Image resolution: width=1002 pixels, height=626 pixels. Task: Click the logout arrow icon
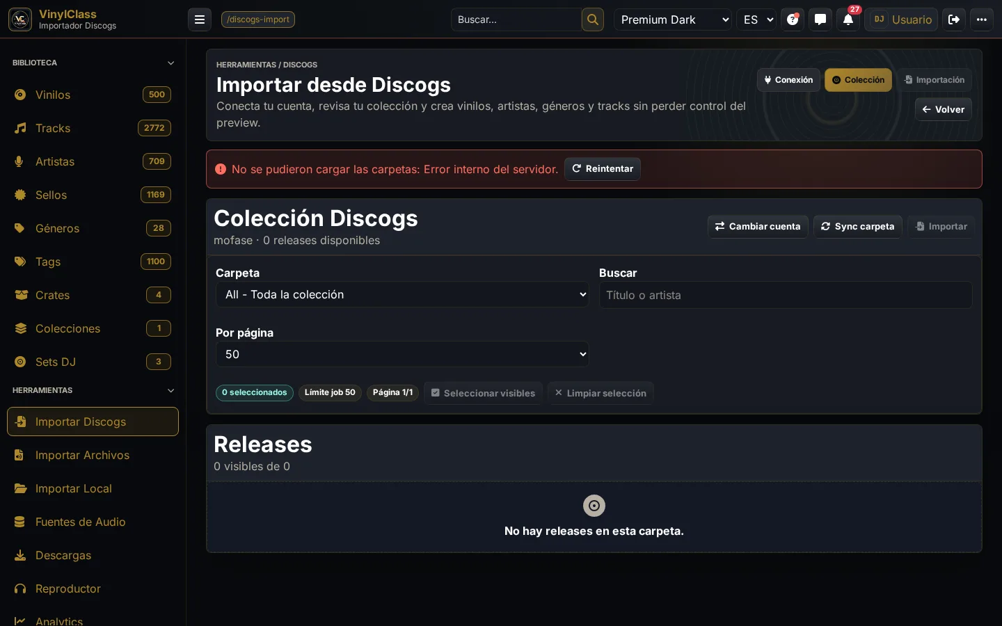coord(954,19)
